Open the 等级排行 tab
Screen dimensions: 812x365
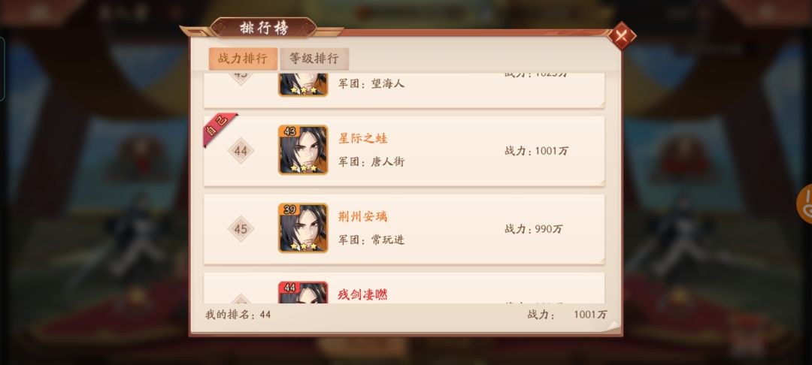point(314,59)
